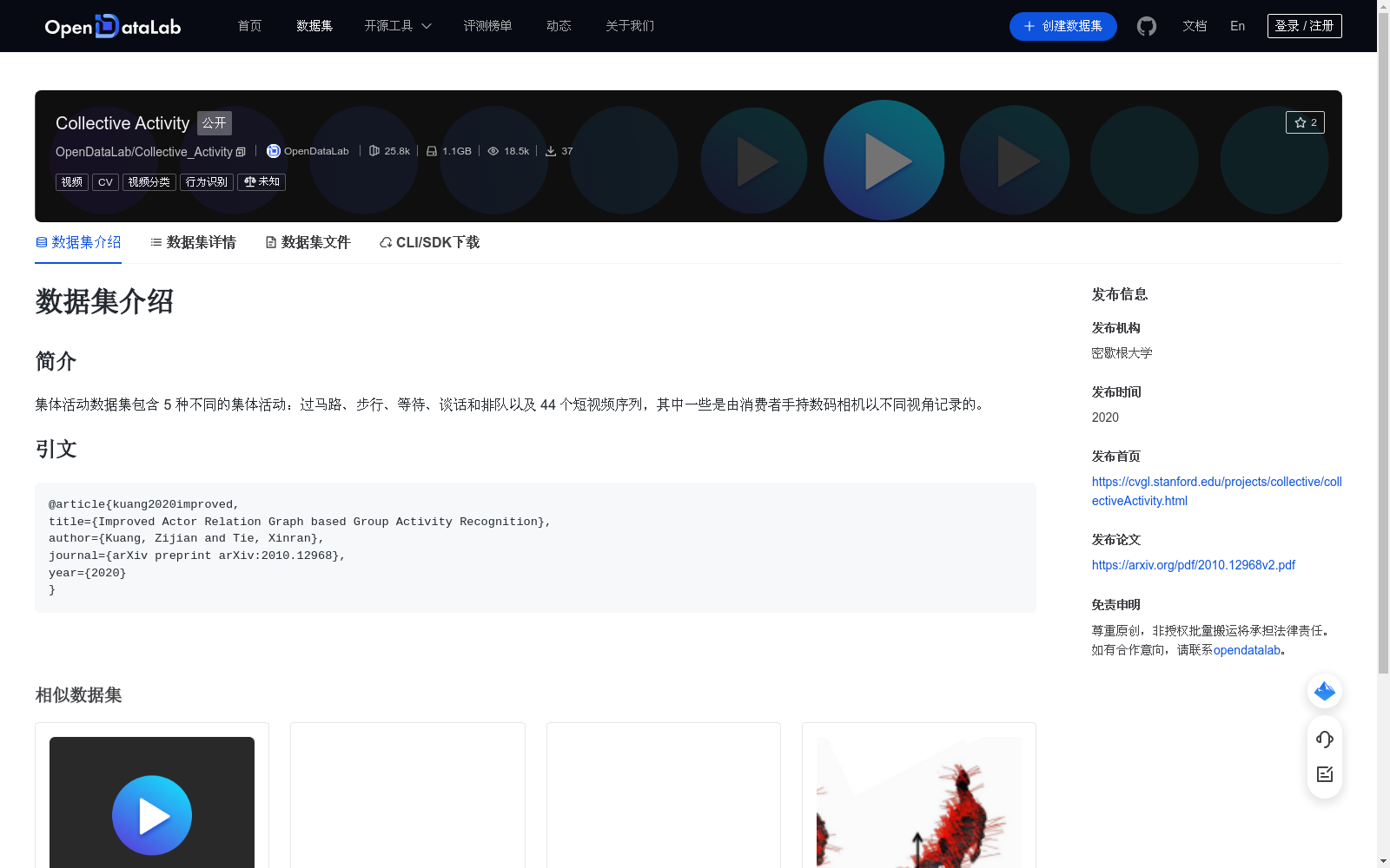Open the feedback edit note icon
Screen dimensions: 1390x868
point(1325,774)
